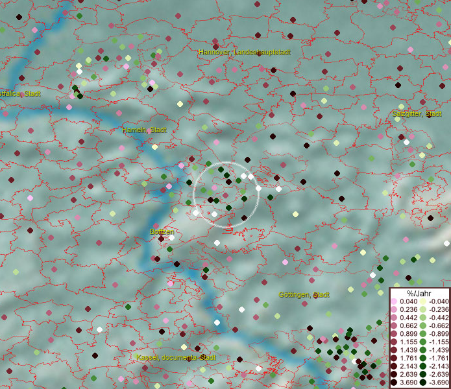
Task: Click legend value text -0.236
Action: tap(439, 309)
